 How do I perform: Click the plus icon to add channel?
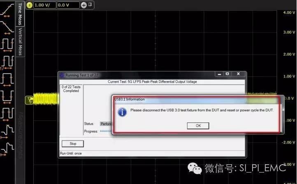click(x=84, y=5)
